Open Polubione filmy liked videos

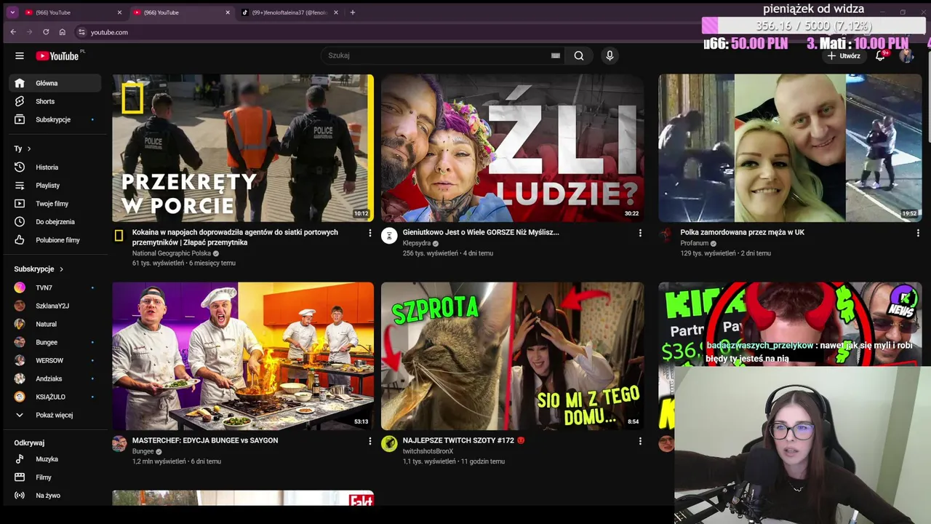tap(55, 240)
